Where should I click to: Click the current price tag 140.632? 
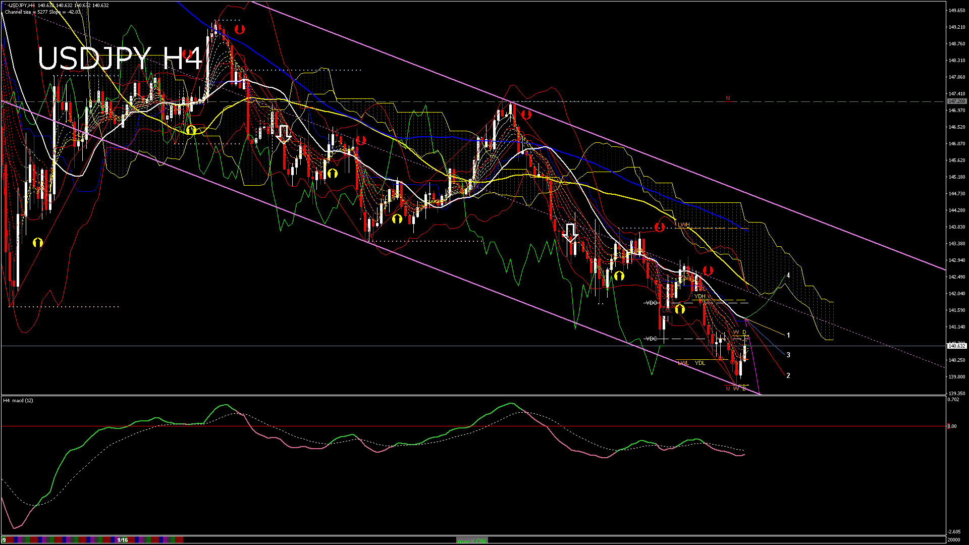(956, 346)
